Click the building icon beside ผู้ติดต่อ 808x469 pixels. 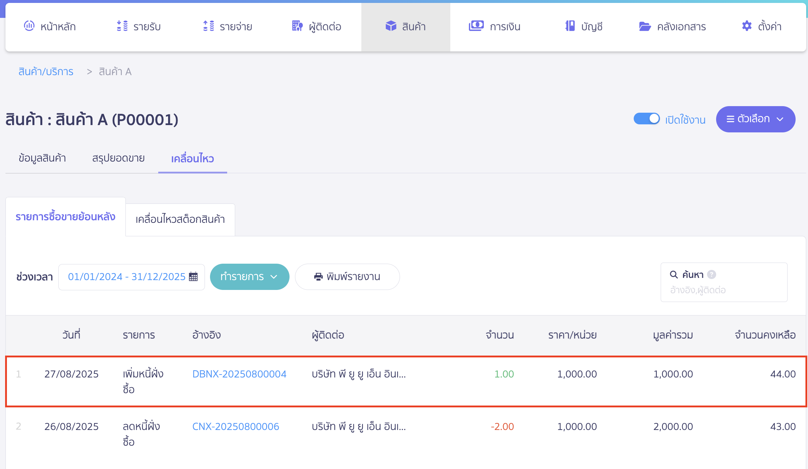pyautogui.click(x=298, y=26)
